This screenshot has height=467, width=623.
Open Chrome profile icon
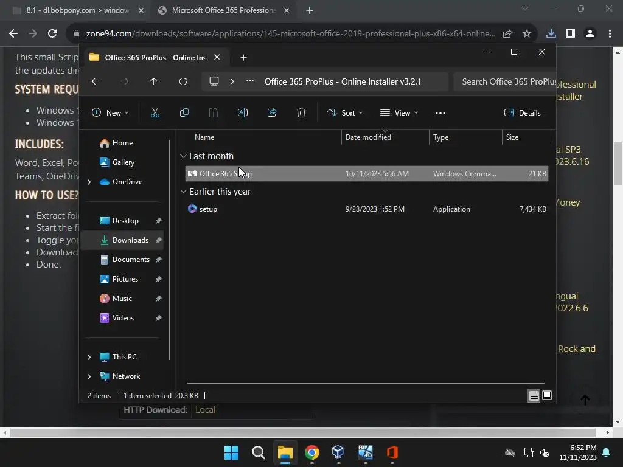(x=590, y=34)
